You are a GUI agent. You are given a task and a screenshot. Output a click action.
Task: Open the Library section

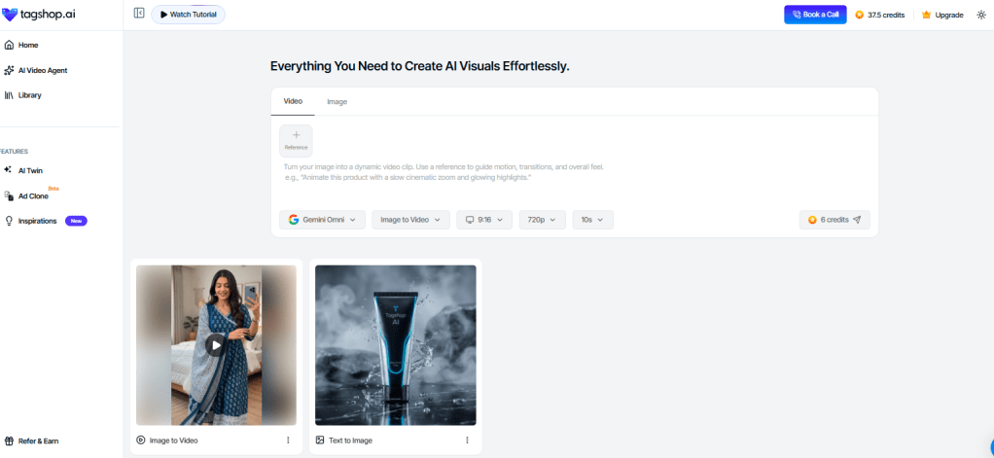click(22, 95)
